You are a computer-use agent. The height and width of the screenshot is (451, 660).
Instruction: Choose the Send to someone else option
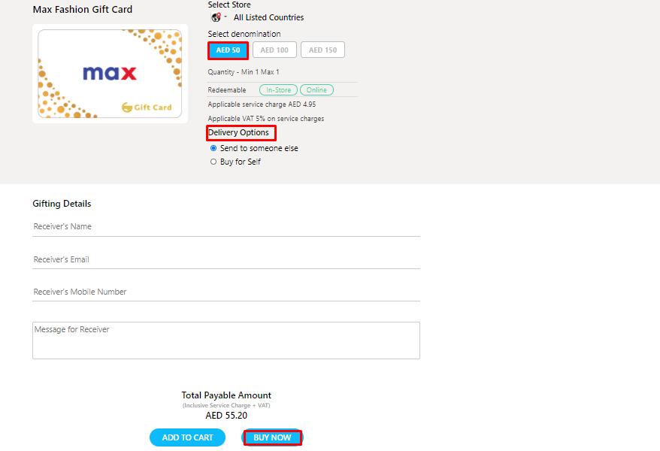213,148
